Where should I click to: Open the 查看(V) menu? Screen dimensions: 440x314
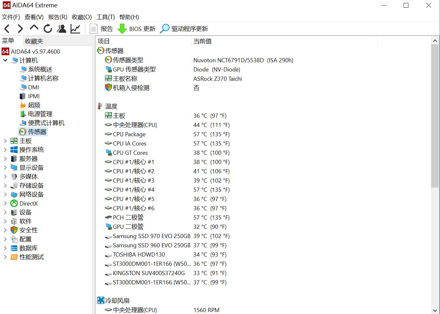click(x=34, y=17)
